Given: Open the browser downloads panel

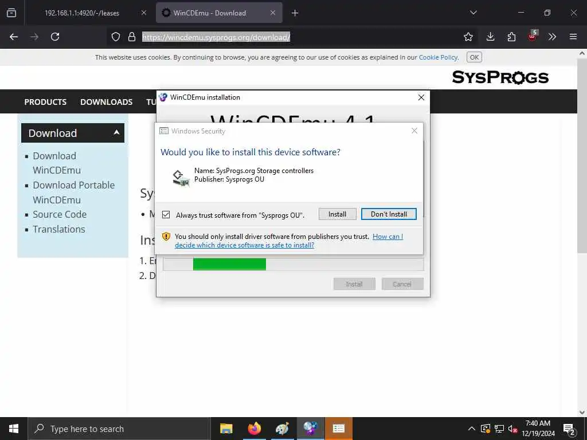Looking at the screenshot, I should [x=491, y=37].
